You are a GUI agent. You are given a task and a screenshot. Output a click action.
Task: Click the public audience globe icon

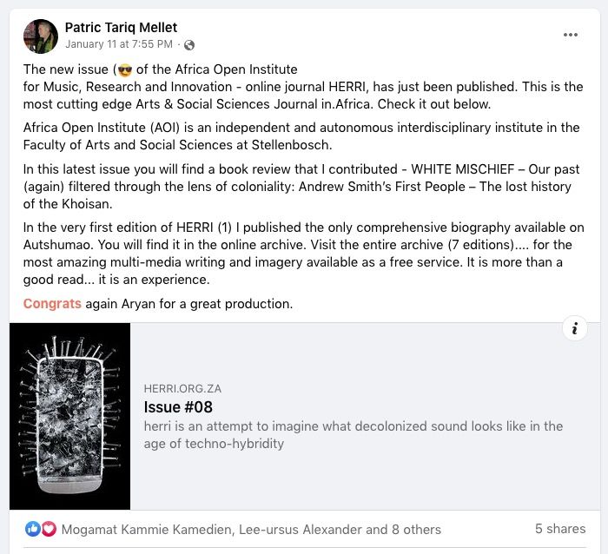(x=189, y=44)
